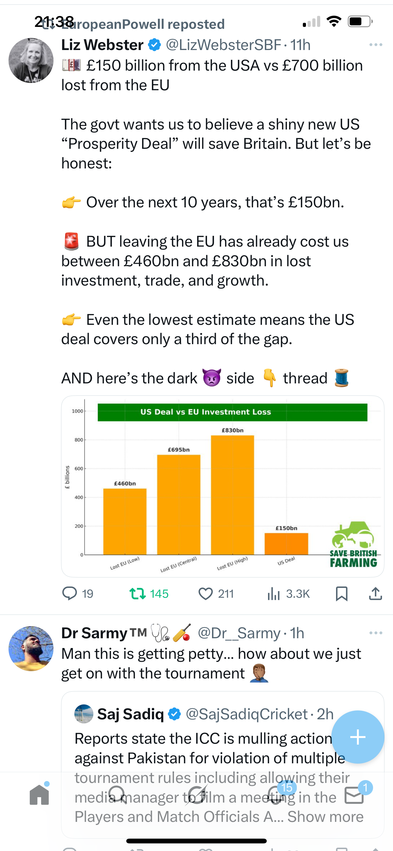Viewport: 393px width, 851px height.
Task: Tap the compose new post button
Action: 358,737
